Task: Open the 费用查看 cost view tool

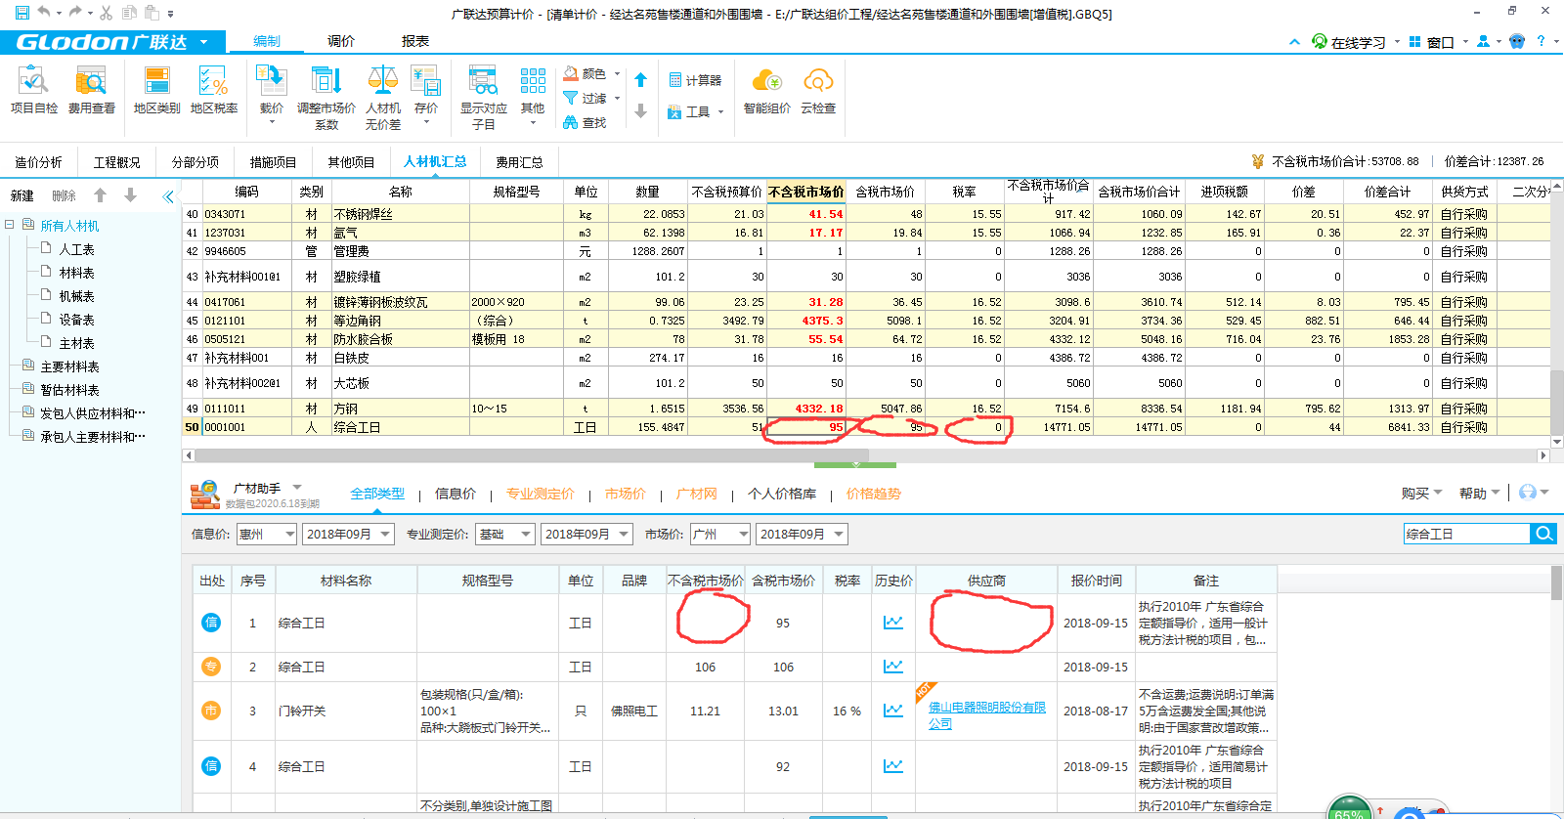Action: pyautogui.click(x=91, y=91)
